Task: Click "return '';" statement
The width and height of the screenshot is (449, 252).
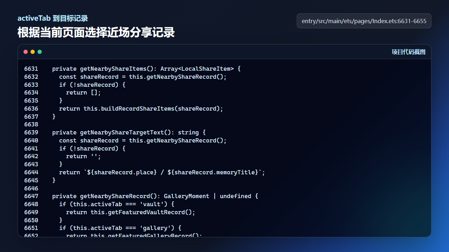Action: (x=83, y=156)
